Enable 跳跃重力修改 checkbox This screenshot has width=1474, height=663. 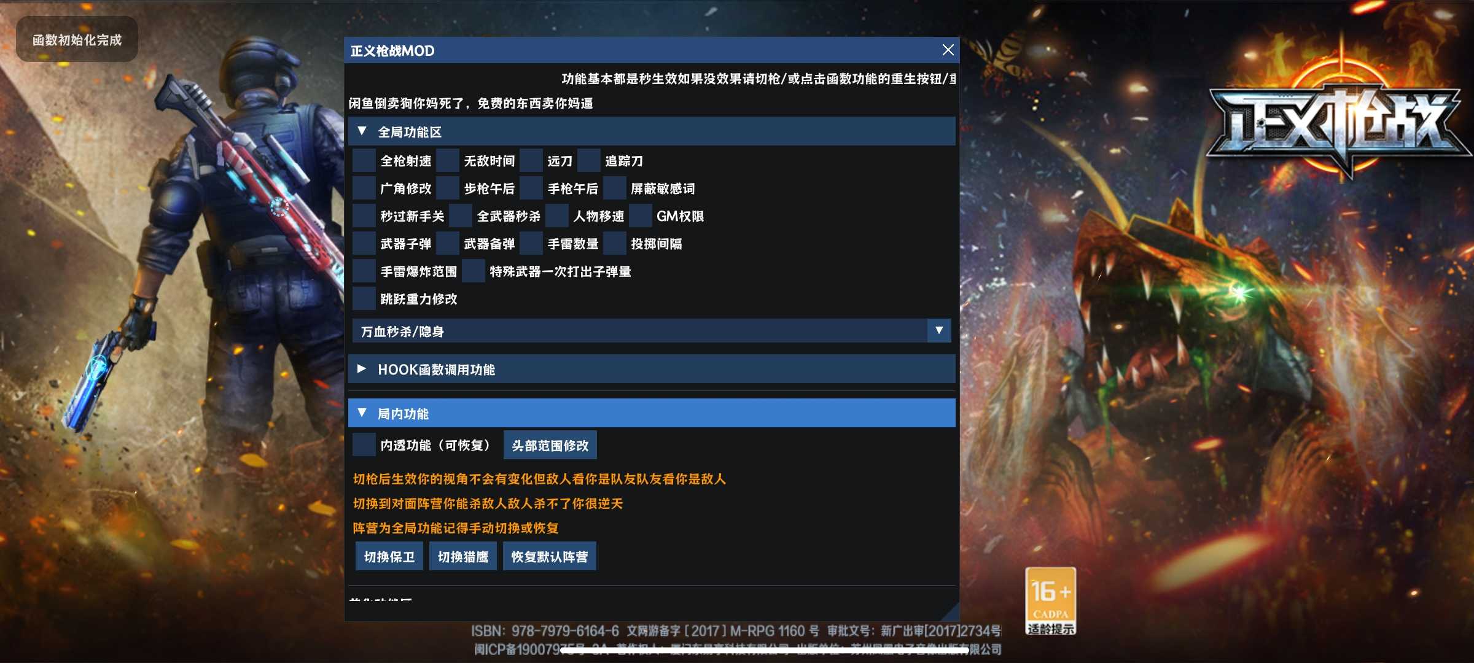point(364,299)
